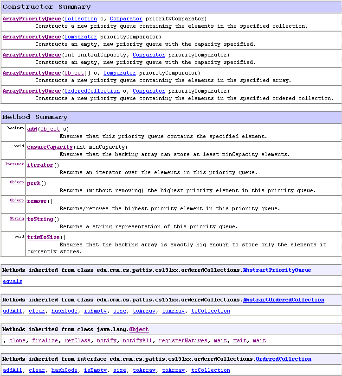Open the java.lang Object class link
This screenshot has height=376, width=342.
pyautogui.click(x=139, y=329)
